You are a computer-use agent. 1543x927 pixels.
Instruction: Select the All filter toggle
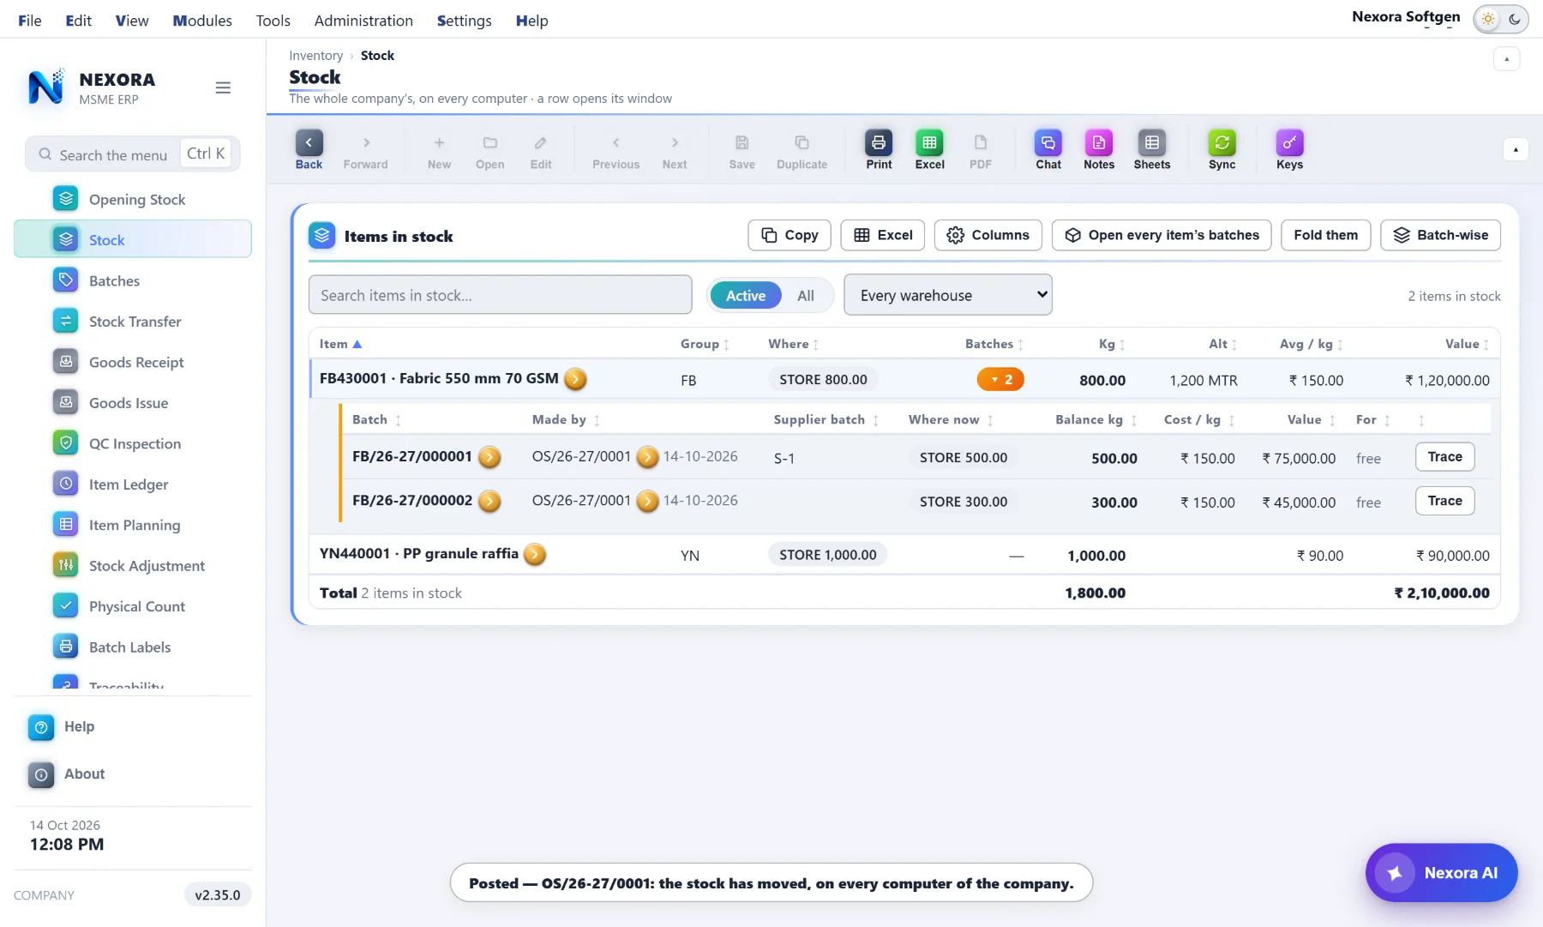pos(806,296)
